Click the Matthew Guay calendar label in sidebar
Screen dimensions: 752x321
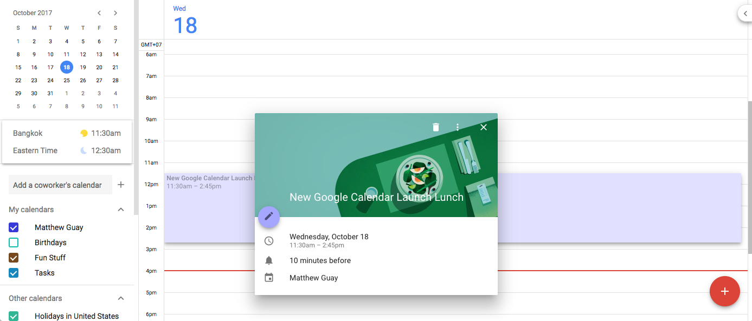[59, 227]
